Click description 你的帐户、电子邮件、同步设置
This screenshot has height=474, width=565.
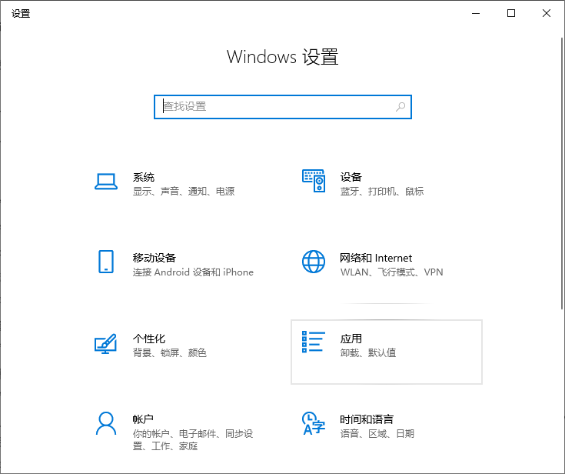click(x=193, y=439)
